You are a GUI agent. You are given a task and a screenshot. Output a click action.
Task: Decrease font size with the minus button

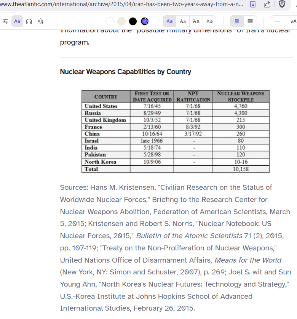pos(278,21)
